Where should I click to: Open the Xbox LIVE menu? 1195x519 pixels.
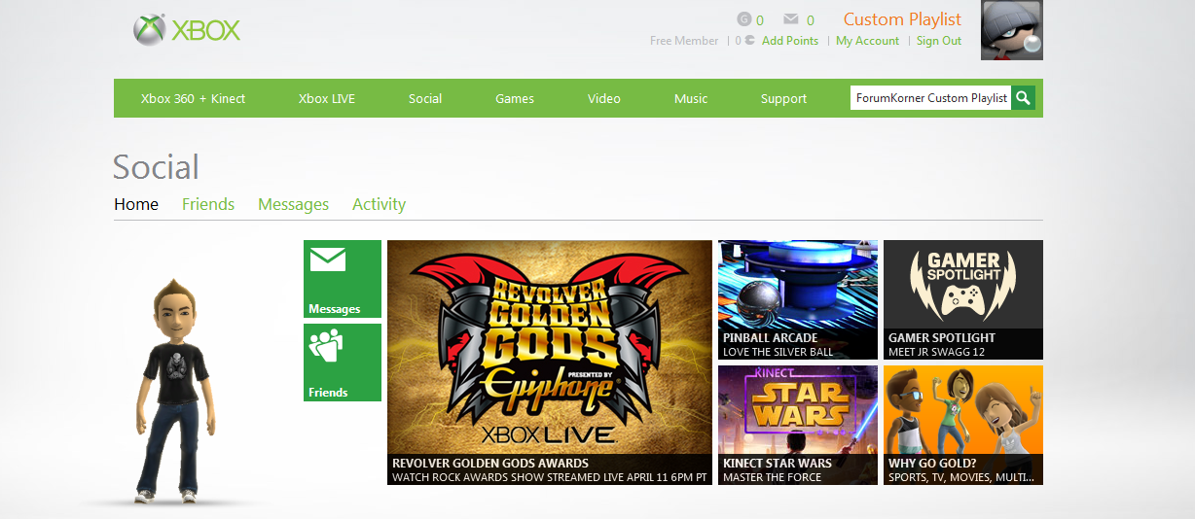(327, 98)
